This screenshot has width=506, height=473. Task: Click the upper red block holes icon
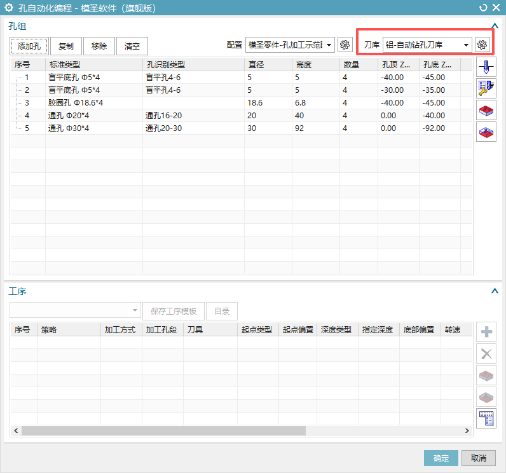pos(486,111)
